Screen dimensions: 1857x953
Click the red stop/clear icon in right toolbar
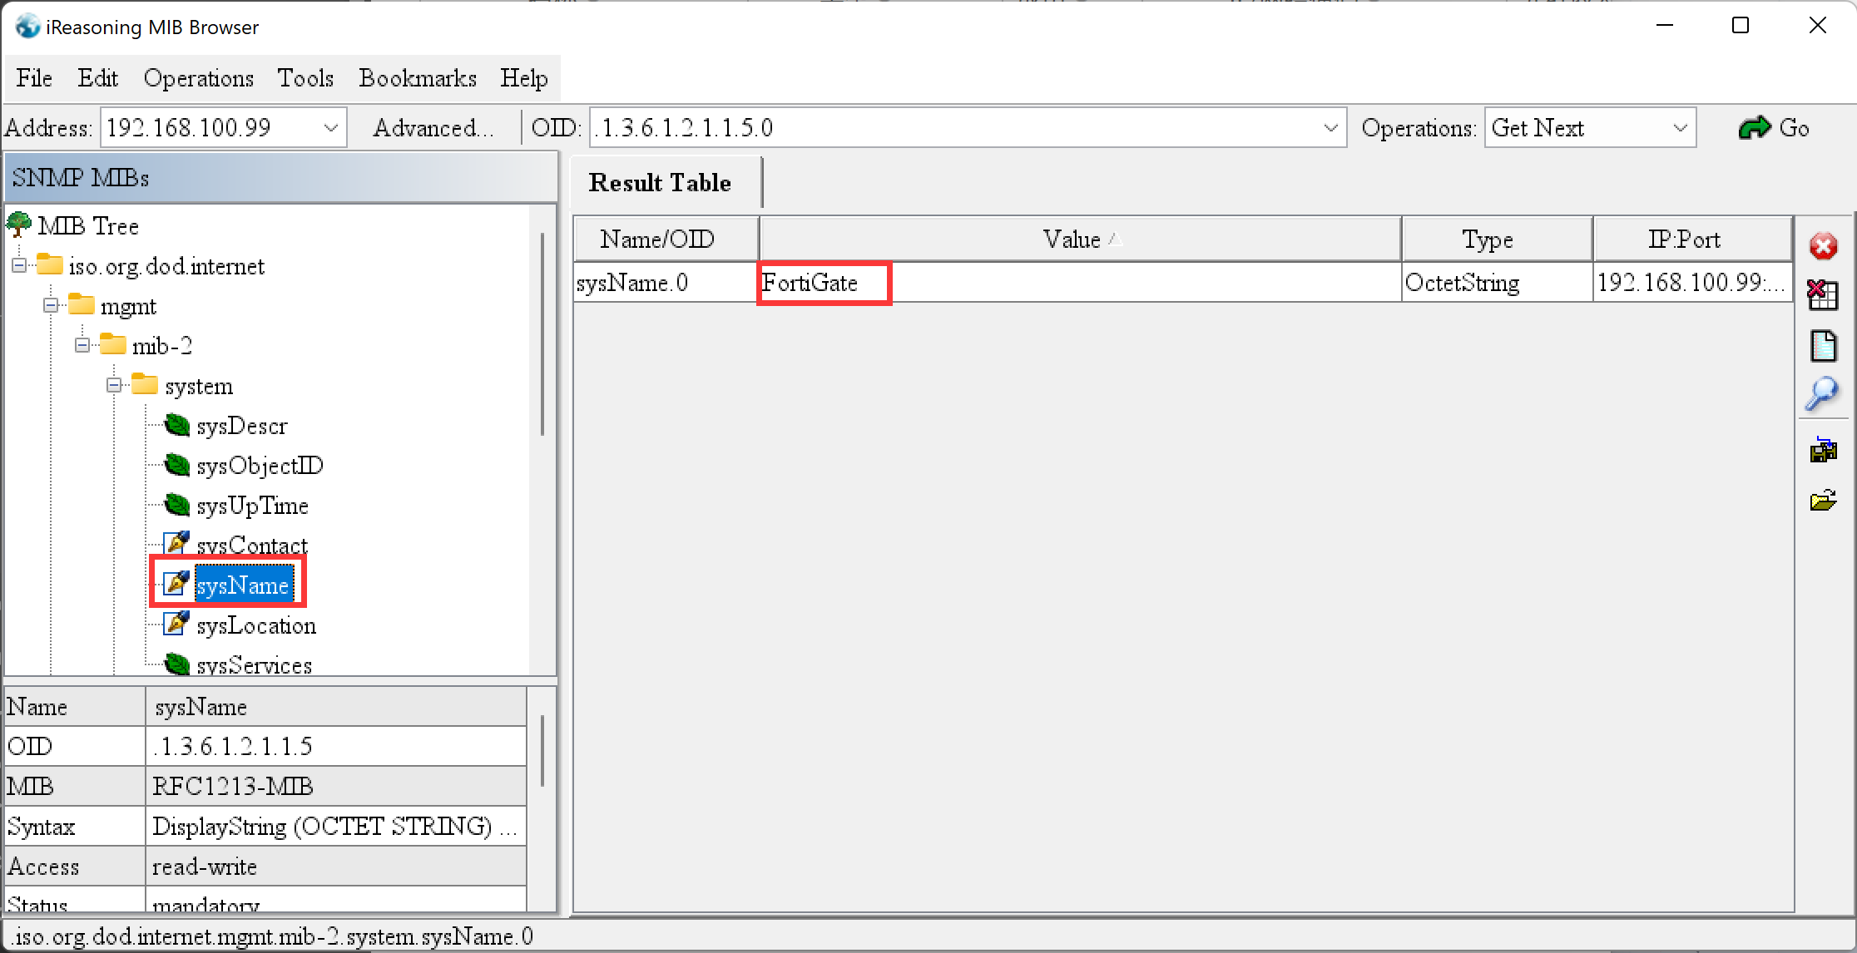tap(1823, 246)
